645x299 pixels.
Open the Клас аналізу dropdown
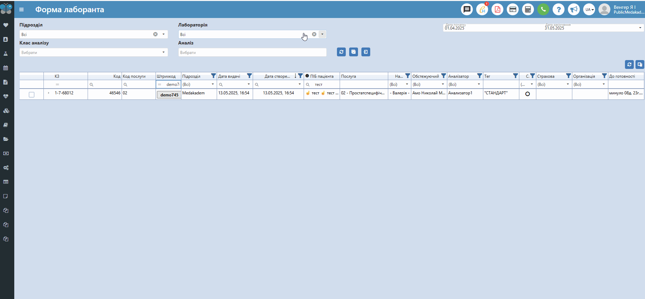(x=93, y=52)
